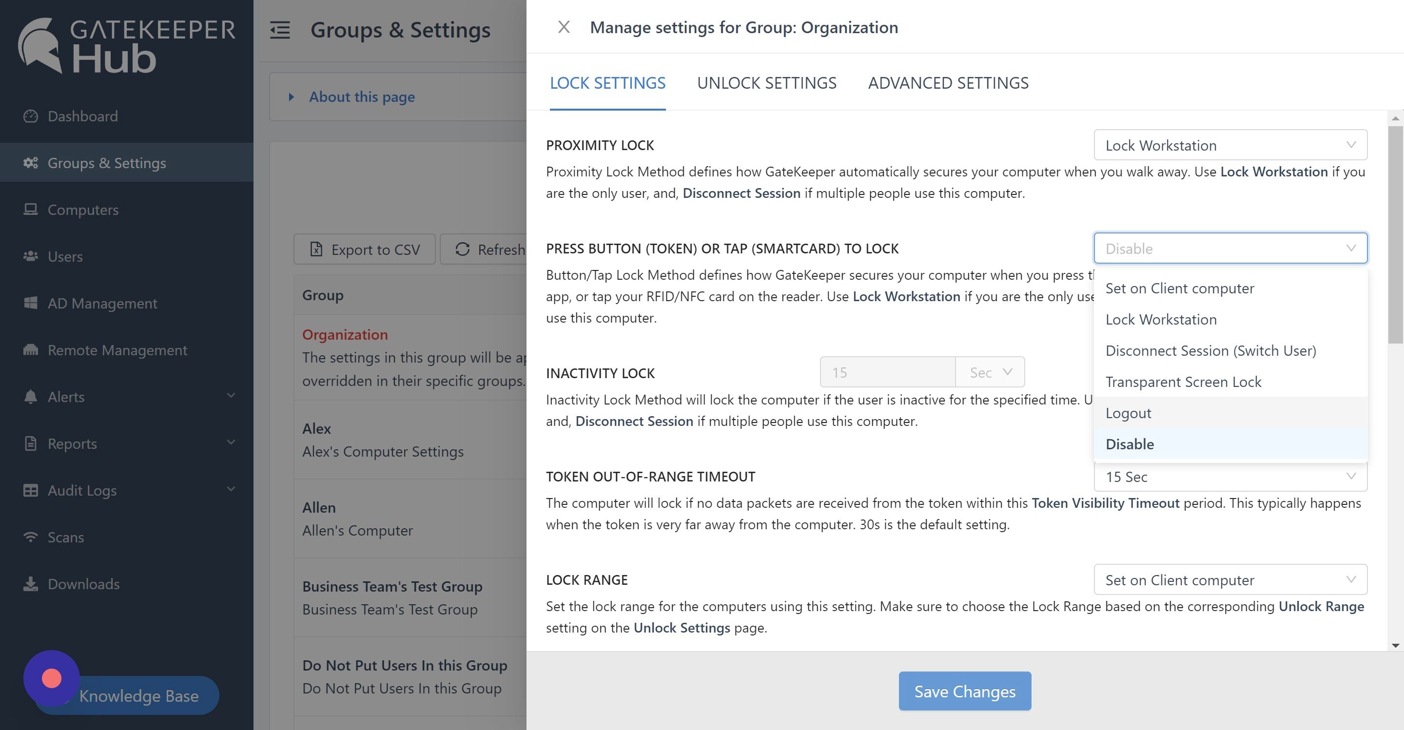Select the Business Team's Test Group row

point(410,597)
